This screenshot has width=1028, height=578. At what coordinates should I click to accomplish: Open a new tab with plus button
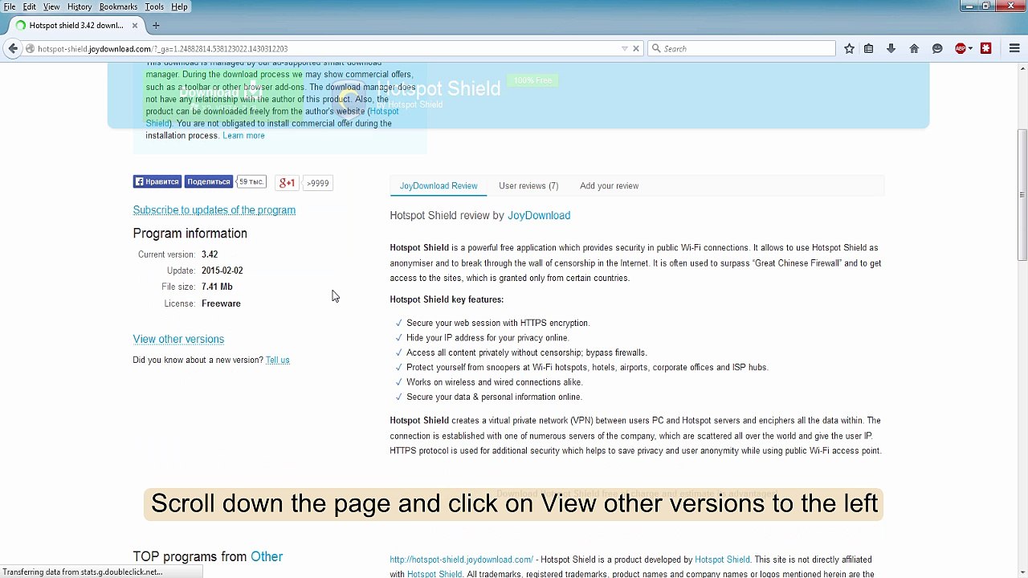click(x=156, y=26)
